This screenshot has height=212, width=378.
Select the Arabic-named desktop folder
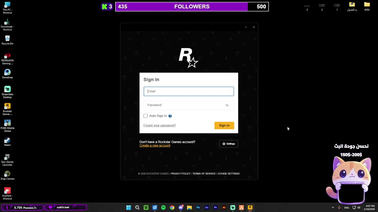pos(352,6)
